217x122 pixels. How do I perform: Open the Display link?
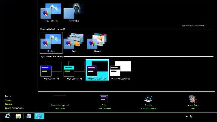(x=8, y=100)
